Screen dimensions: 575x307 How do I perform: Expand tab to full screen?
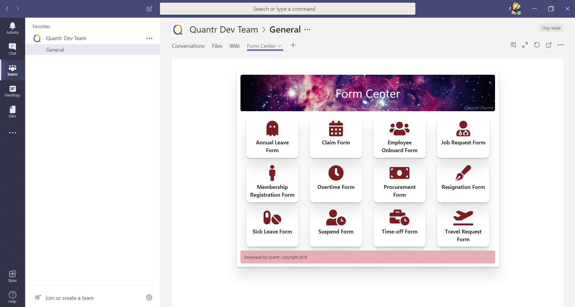click(x=525, y=45)
